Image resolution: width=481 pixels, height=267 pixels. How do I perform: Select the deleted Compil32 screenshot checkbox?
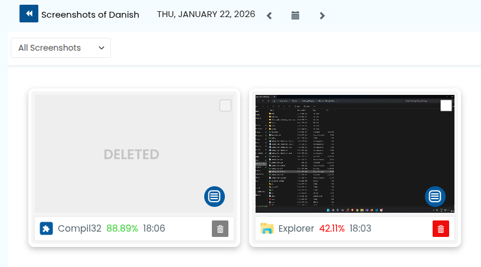coord(225,106)
